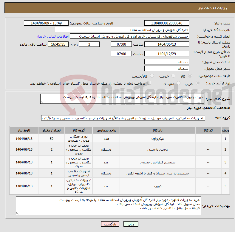Click the کیبورد item name cell
This screenshot has width=235, height=232.
(x=157, y=186)
